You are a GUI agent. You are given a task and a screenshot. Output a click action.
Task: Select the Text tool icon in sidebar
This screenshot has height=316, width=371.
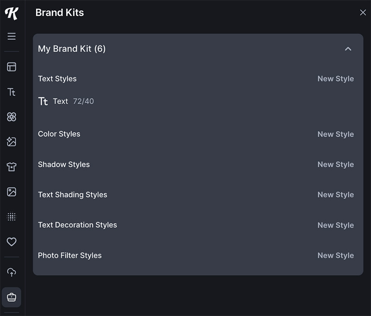(12, 92)
